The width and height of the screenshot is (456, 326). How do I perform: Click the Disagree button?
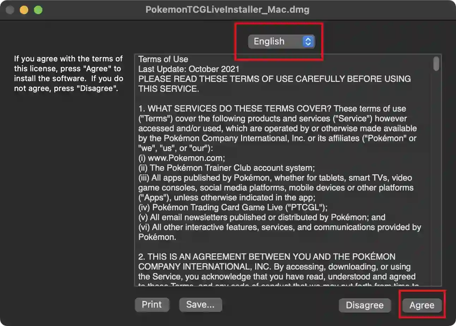point(365,305)
